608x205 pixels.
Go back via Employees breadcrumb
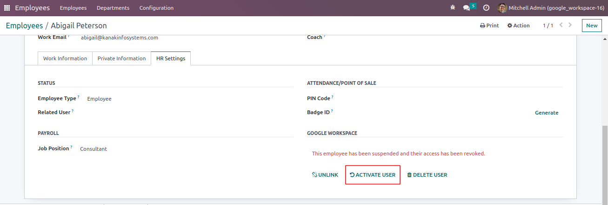click(x=24, y=26)
